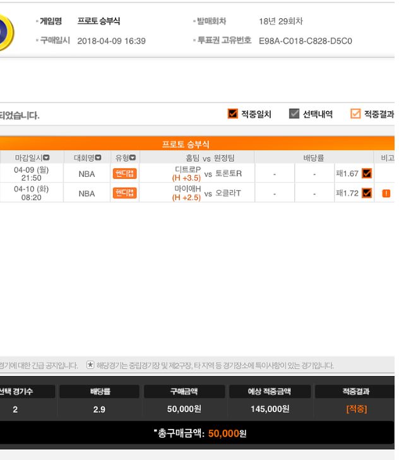Toggle the 선택내역 checkbox
The width and height of the screenshot is (399, 460).
click(294, 114)
